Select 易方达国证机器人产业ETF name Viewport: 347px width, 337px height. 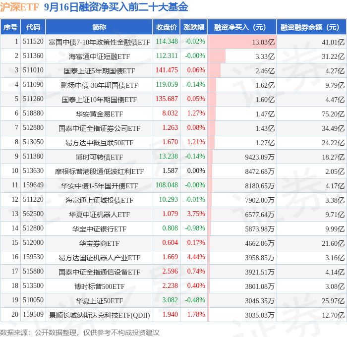point(99,258)
